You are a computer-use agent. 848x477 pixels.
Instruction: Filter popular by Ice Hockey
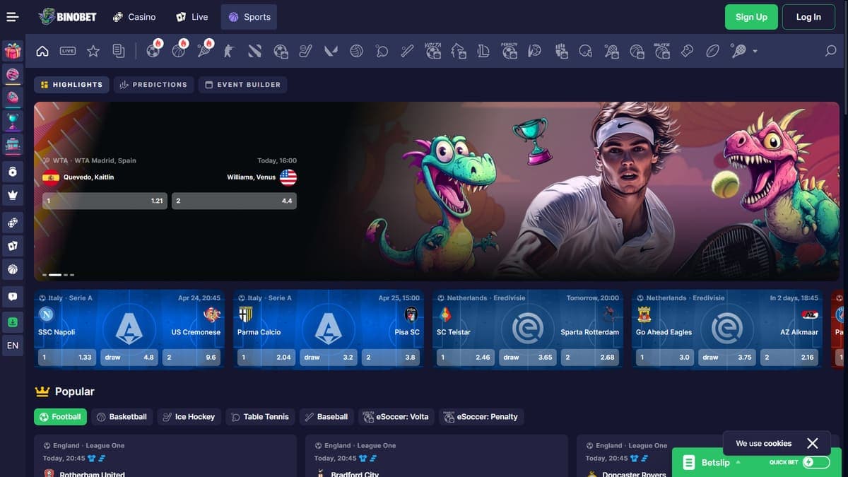(188, 417)
